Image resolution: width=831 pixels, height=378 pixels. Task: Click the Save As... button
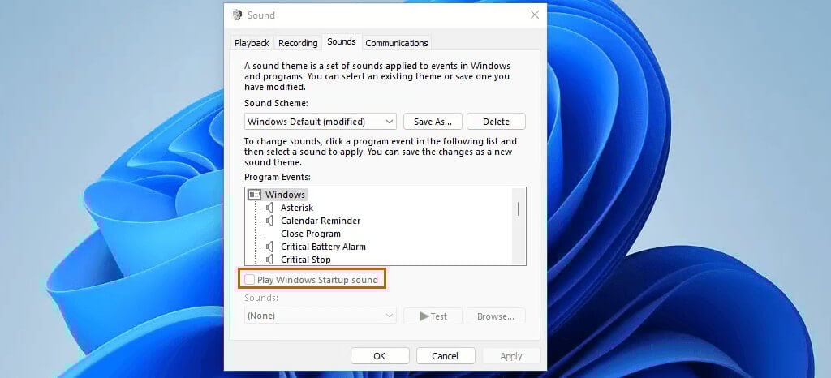coord(433,121)
